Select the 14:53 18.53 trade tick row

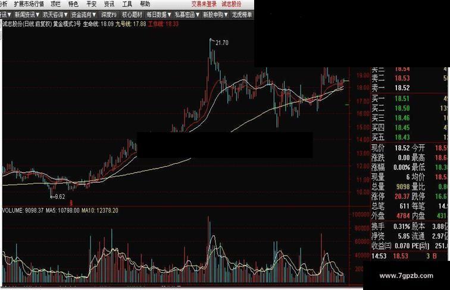[x=410, y=256]
